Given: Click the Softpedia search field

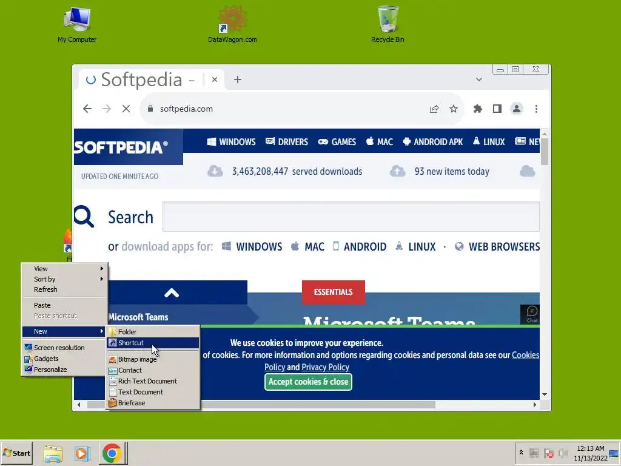Looking at the screenshot, I should tap(351, 217).
